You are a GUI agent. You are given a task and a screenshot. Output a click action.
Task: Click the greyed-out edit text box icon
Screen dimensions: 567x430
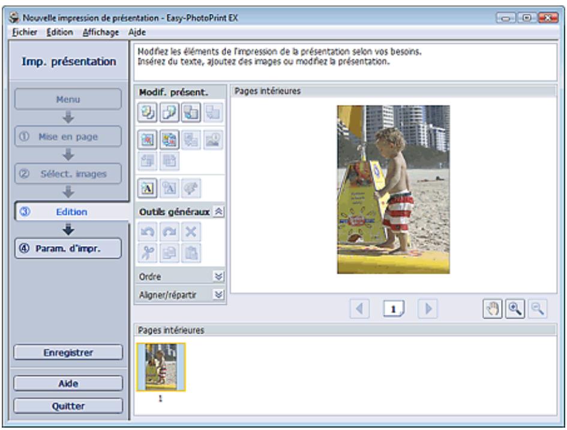169,188
